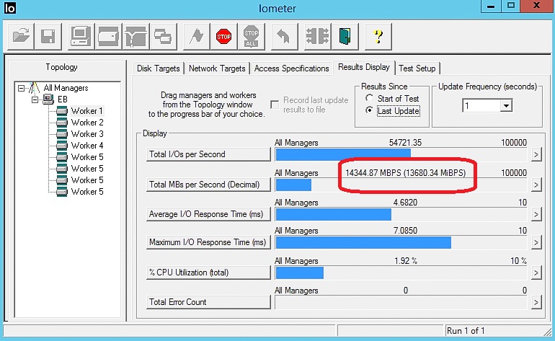The width and height of the screenshot is (555, 341).
Task: Open the Disk Targets tab
Action: (159, 68)
